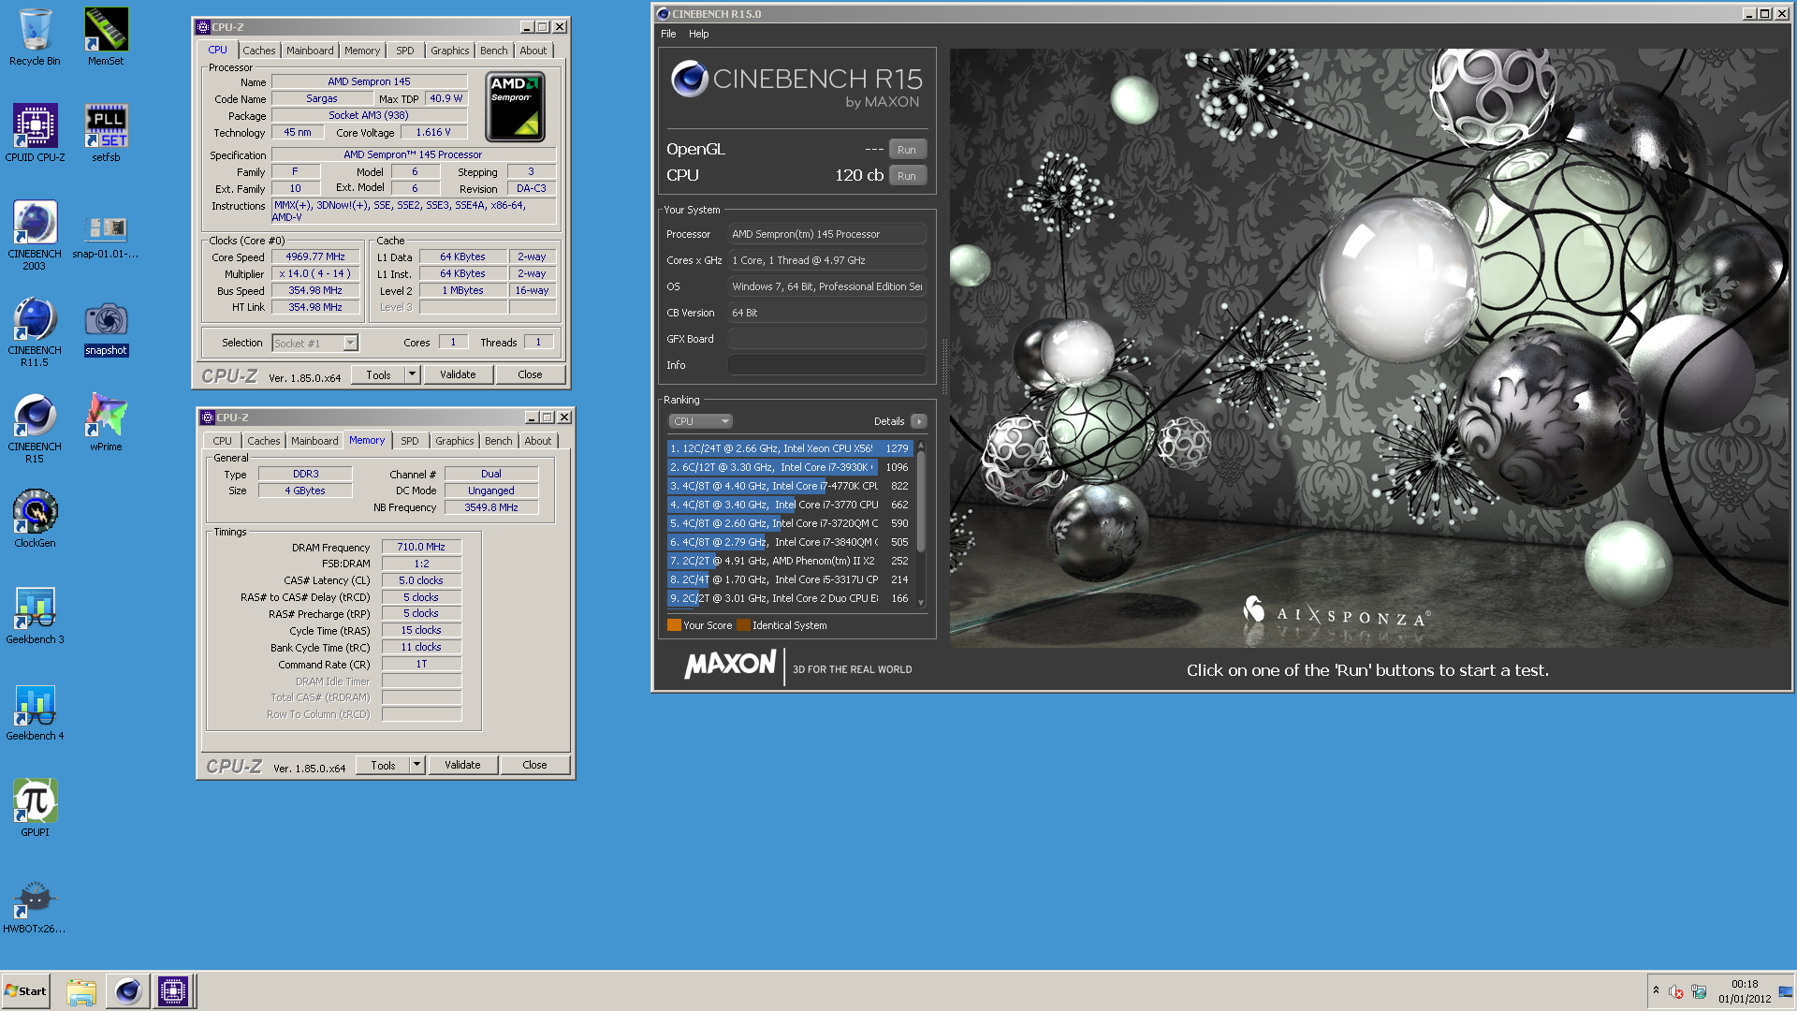Viewport: 1797px width, 1011px height.
Task: Open the CINEBENCH 2003 desktop icon
Action: (x=35, y=236)
